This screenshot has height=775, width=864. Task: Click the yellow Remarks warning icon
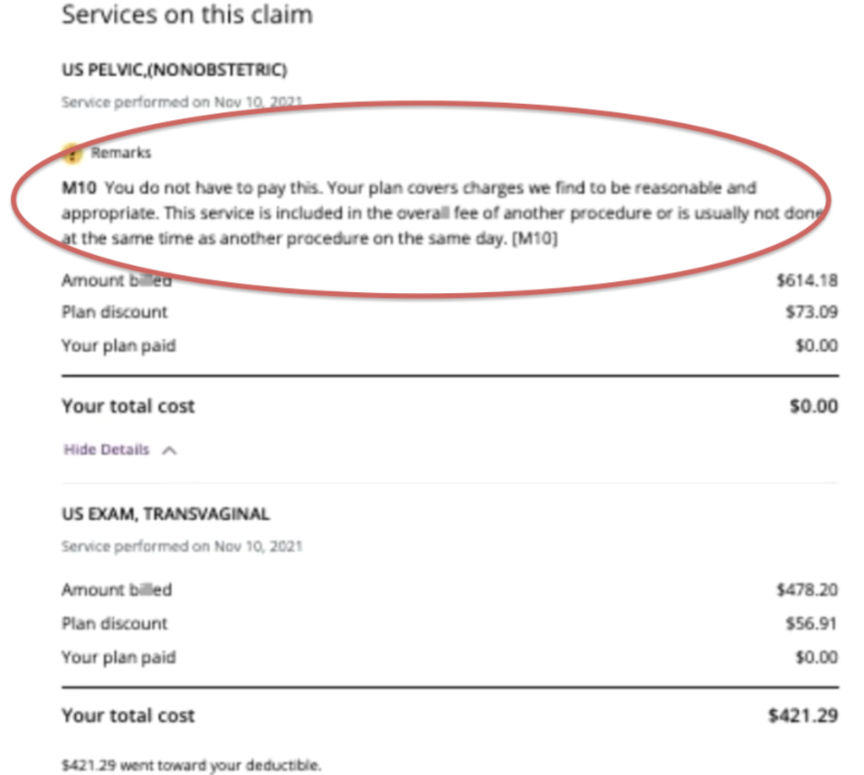click(x=72, y=153)
